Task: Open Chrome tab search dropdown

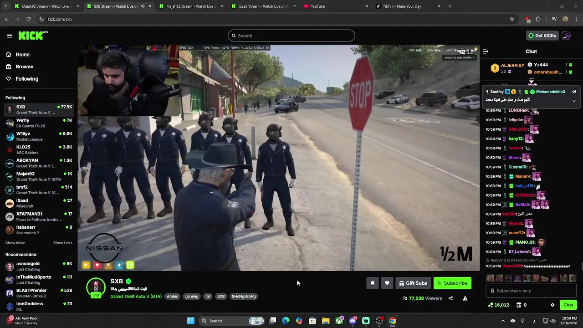Action: click(6, 6)
